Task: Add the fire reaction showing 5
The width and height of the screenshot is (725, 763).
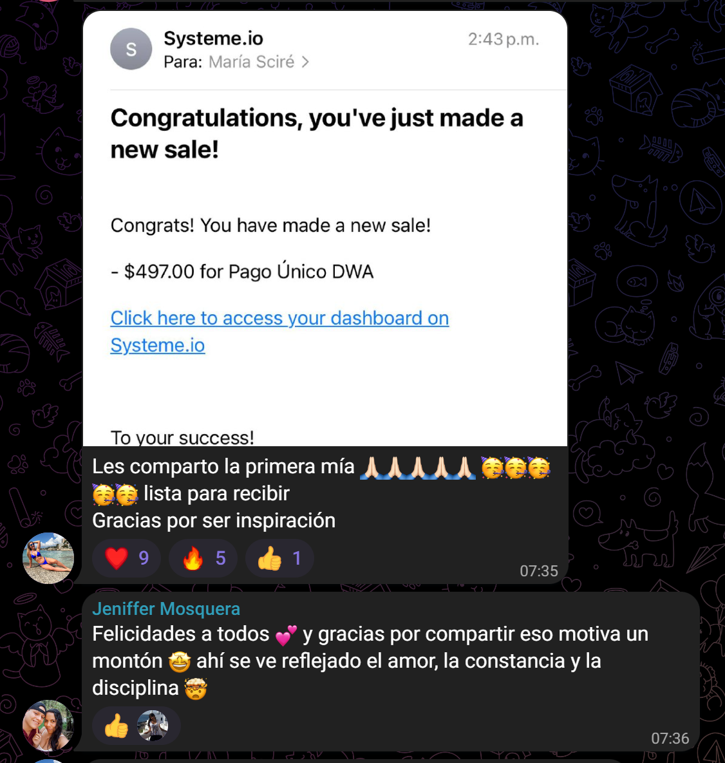Action: click(203, 558)
